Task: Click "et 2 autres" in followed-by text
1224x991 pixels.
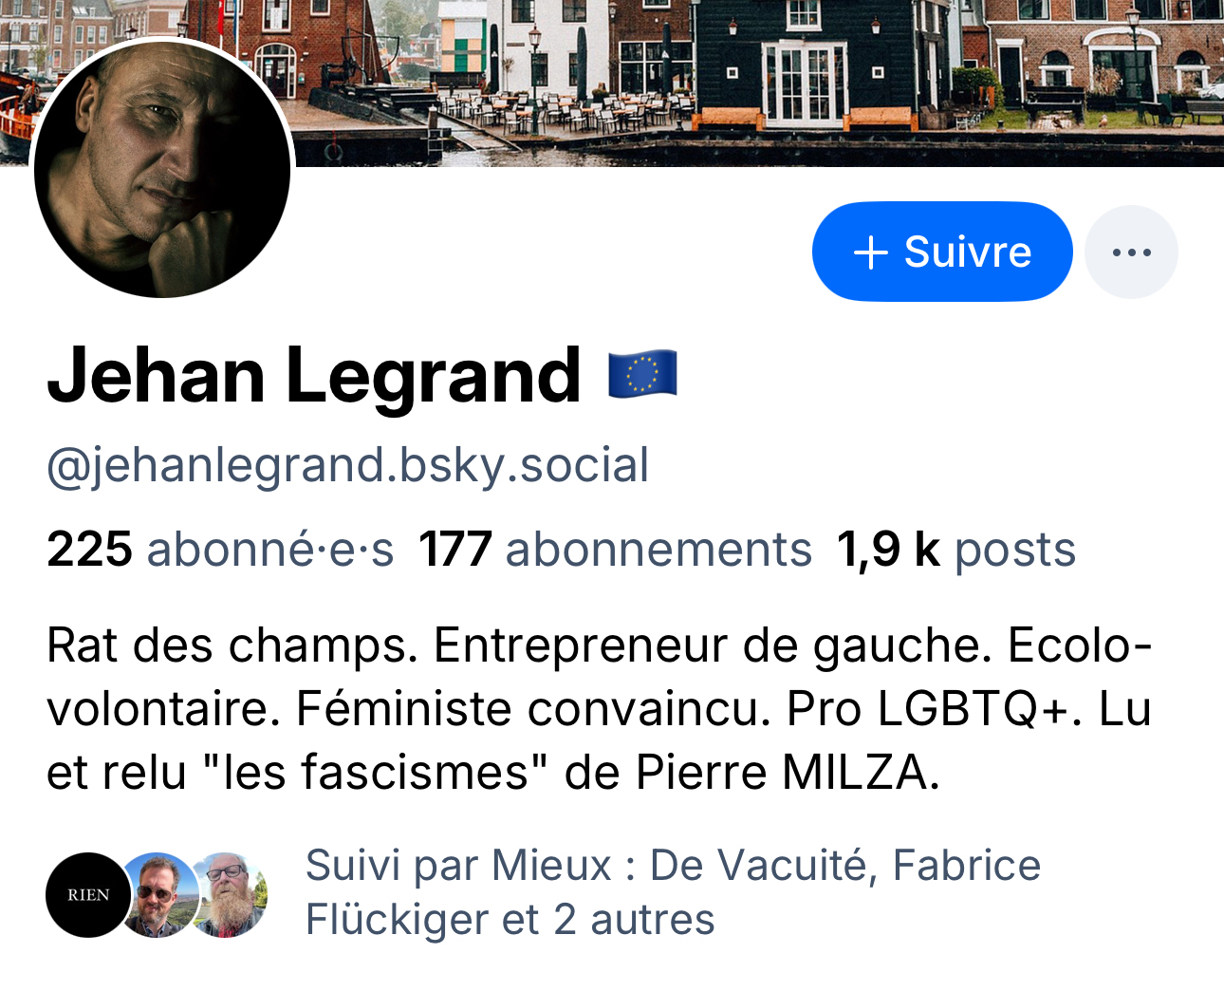Action: coord(608,920)
